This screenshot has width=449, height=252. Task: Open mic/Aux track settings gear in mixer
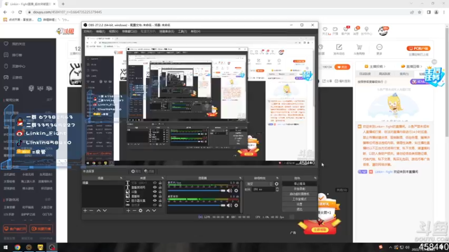(236, 190)
